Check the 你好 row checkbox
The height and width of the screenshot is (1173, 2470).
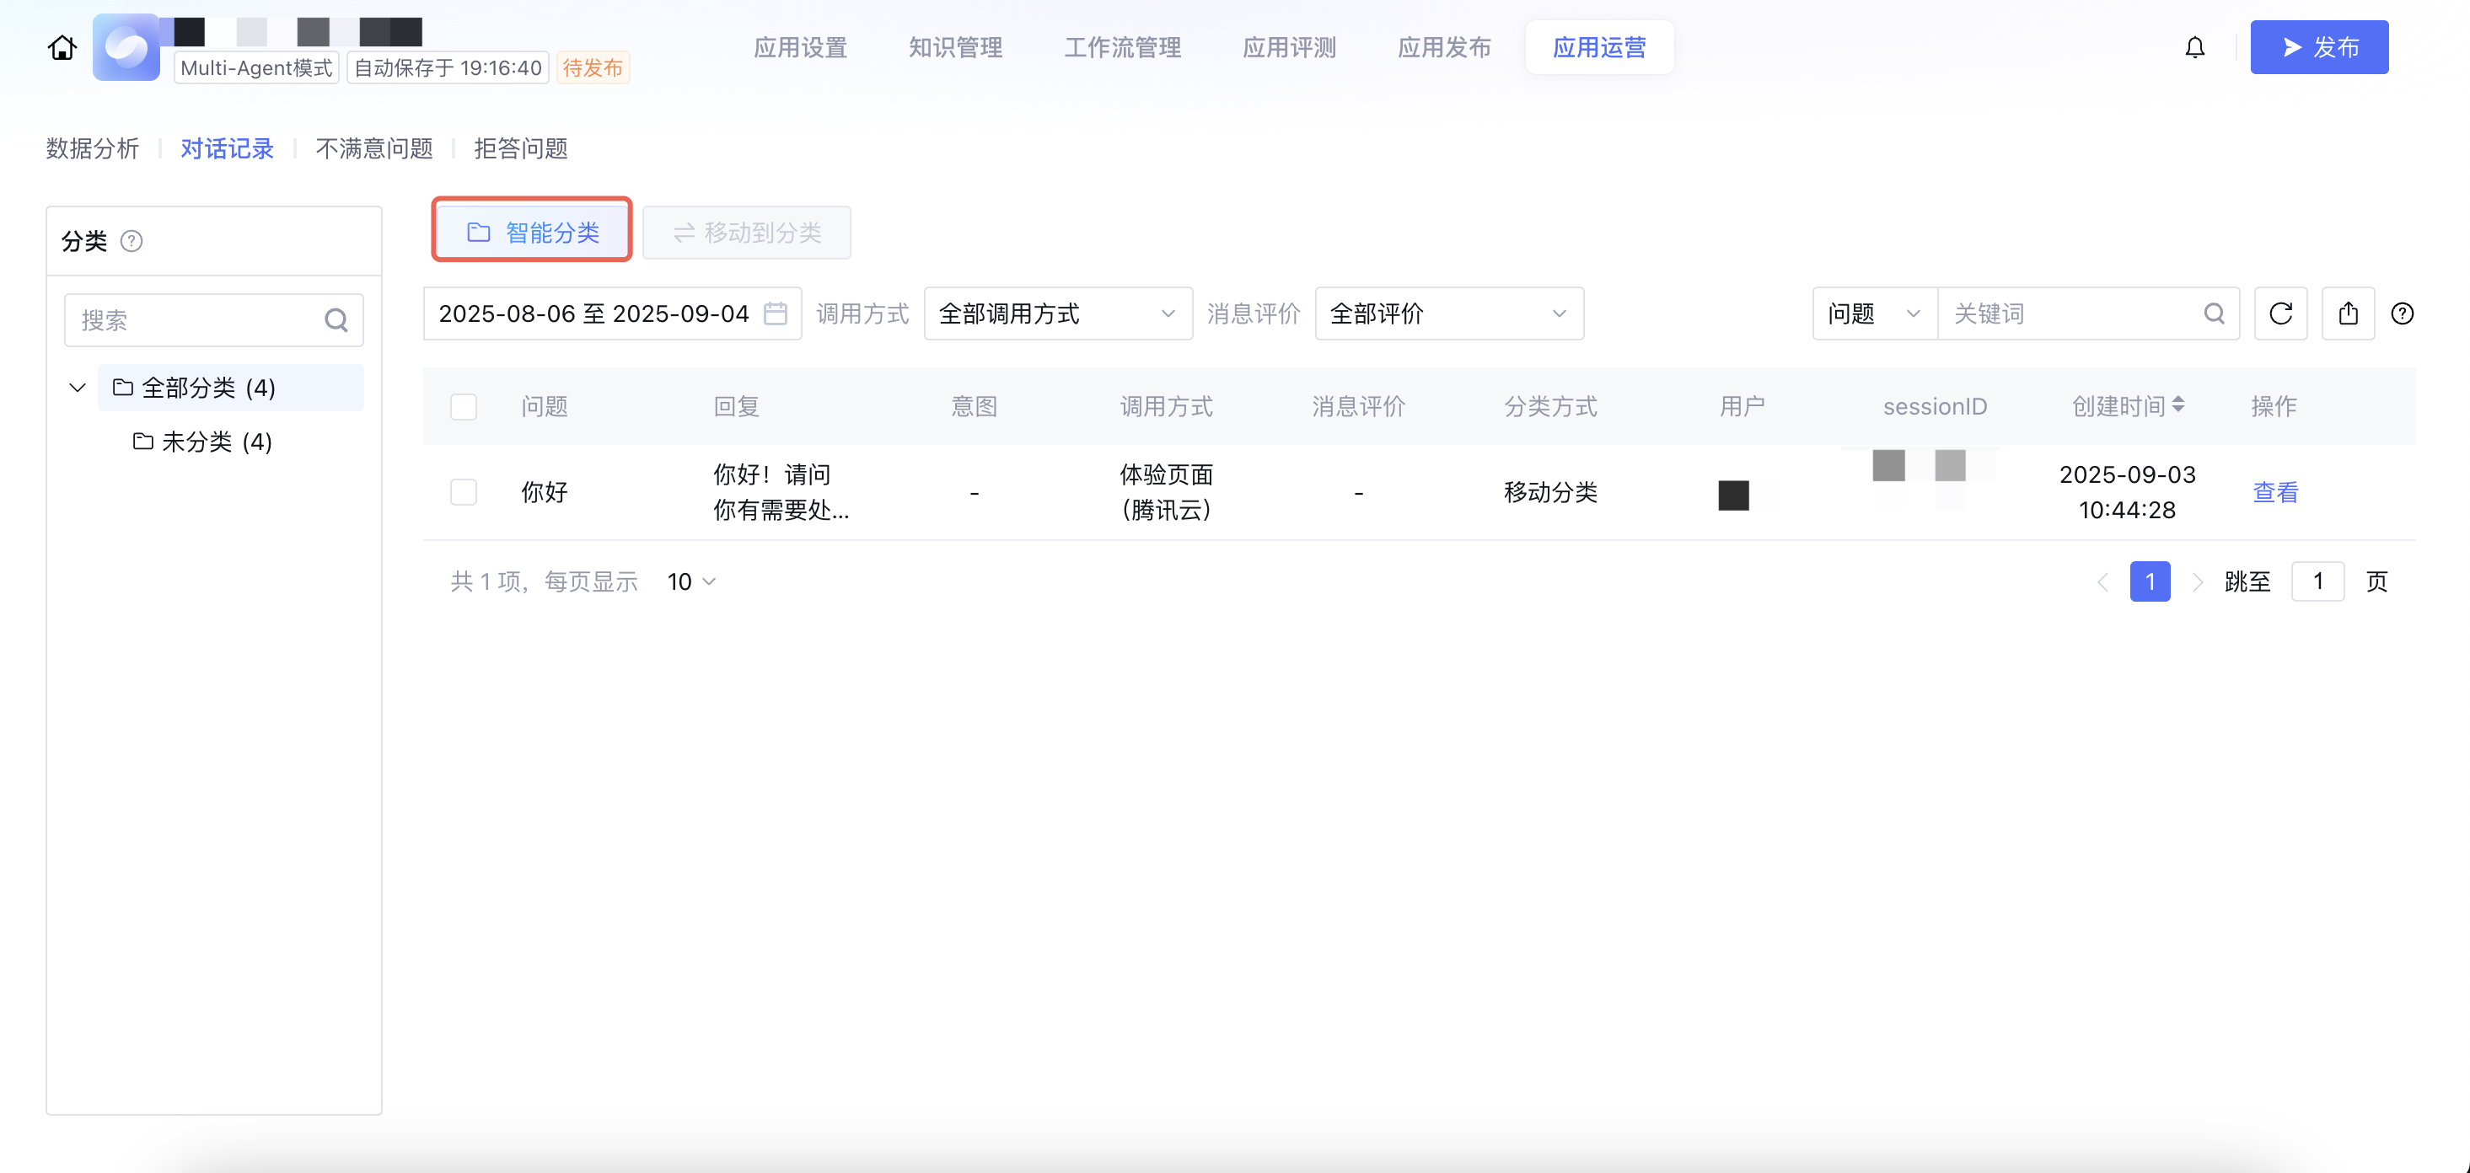[463, 493]
